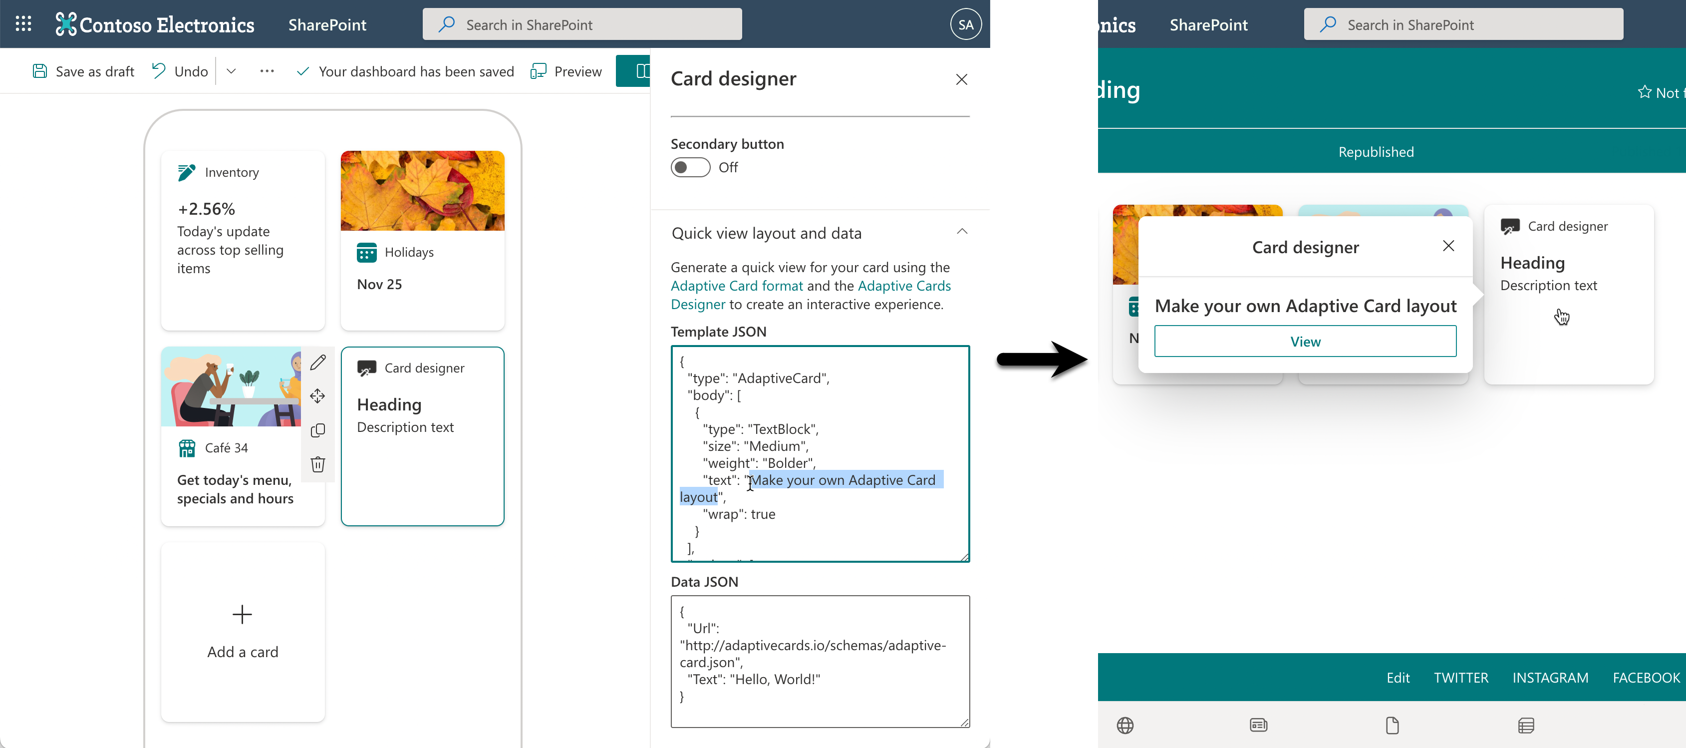Click the Not following star
The height and width of the screenshot is (748, 1686).
[1646, 92]
